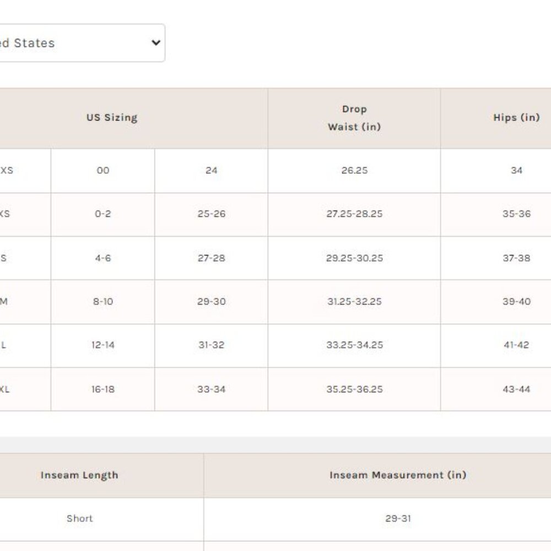The height and width of the screenshot is (551, 551).
Task: Select the 00 size cell
Action: pos(103,170)
